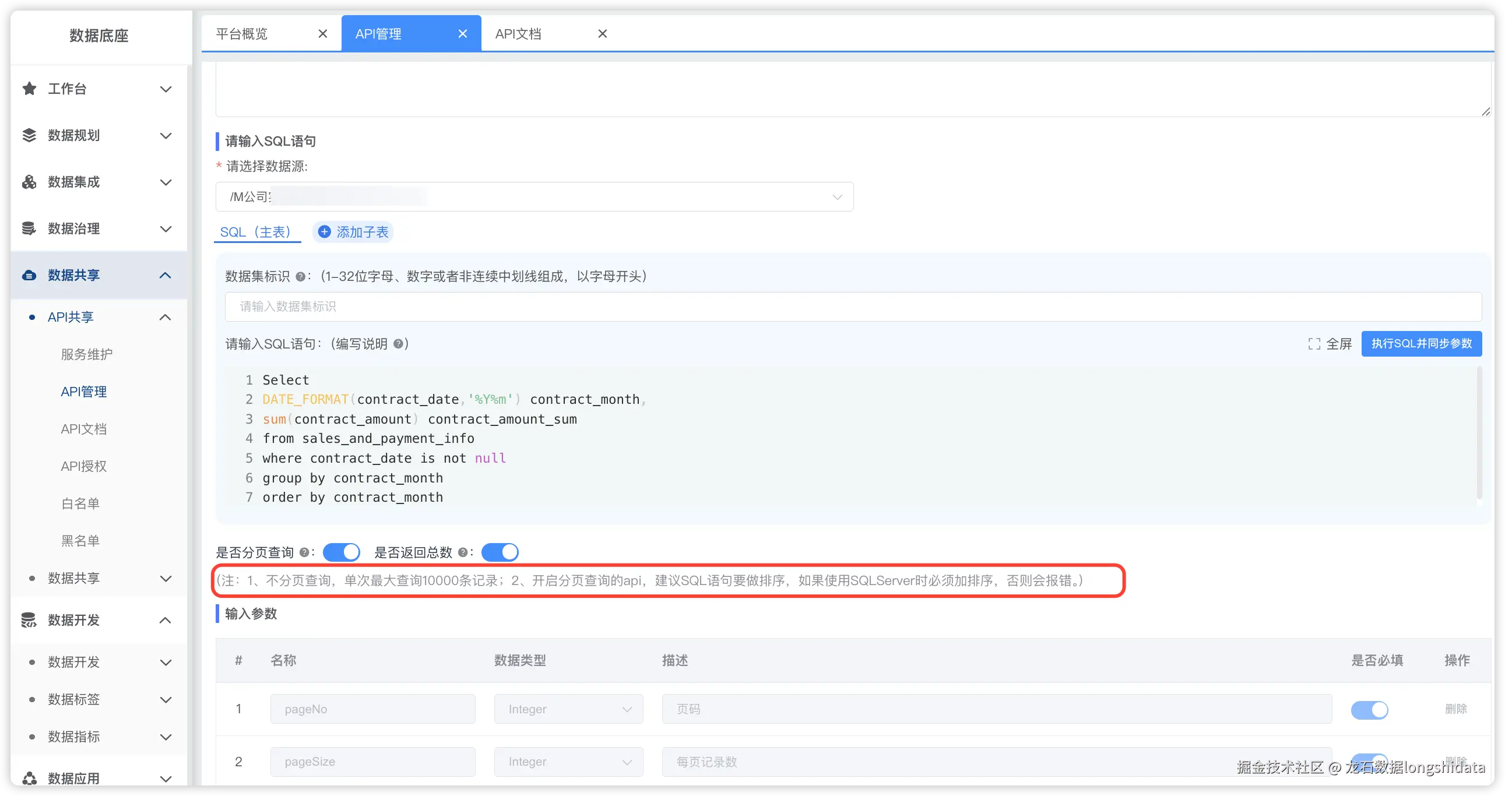Toggle the 是否分页查询 switch
This screenshot has width=1505, height=796.
(x=341, y=552)
